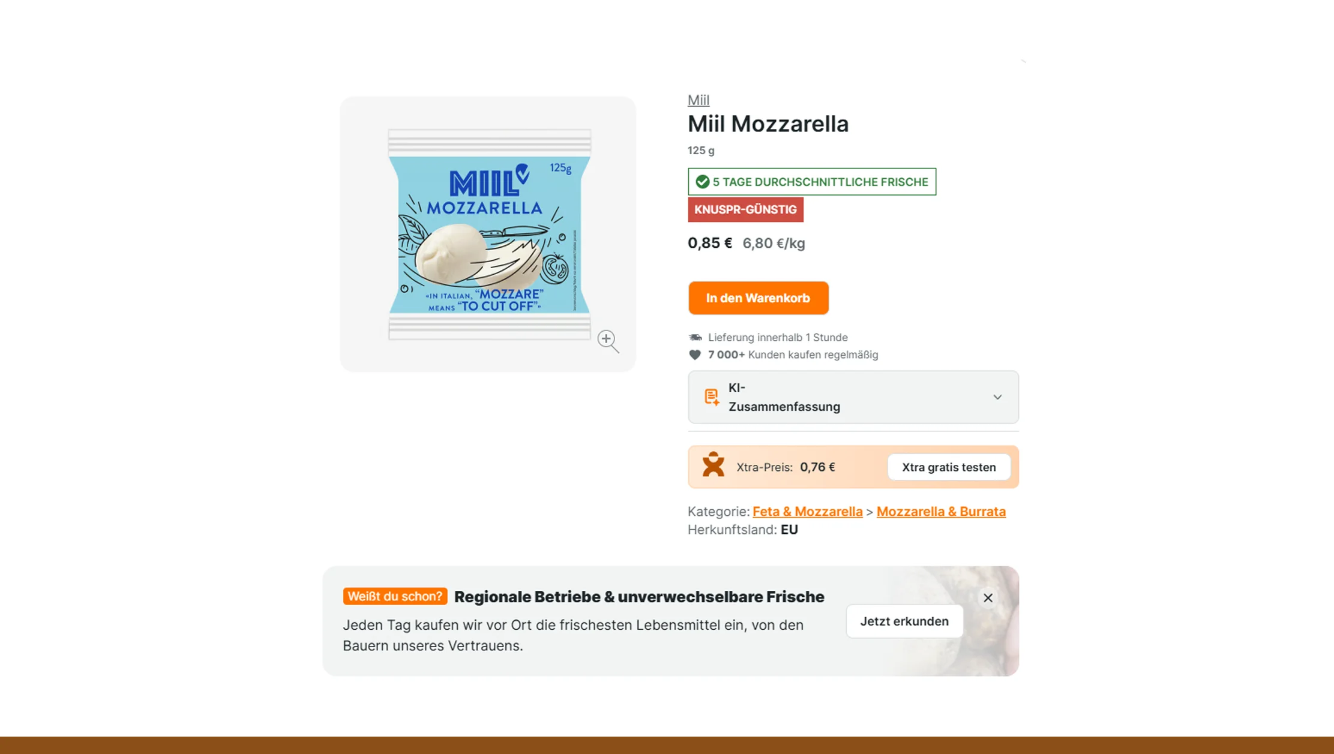Click the Xtra-Preis 0,76 € text
Viewport: 1334px width, 754px height.
(x=786, y=467)
